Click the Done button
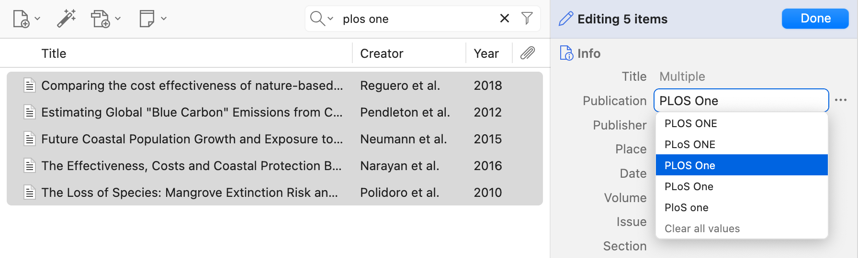The width and height of the screenshot is (858, 258). coord(815,19)
